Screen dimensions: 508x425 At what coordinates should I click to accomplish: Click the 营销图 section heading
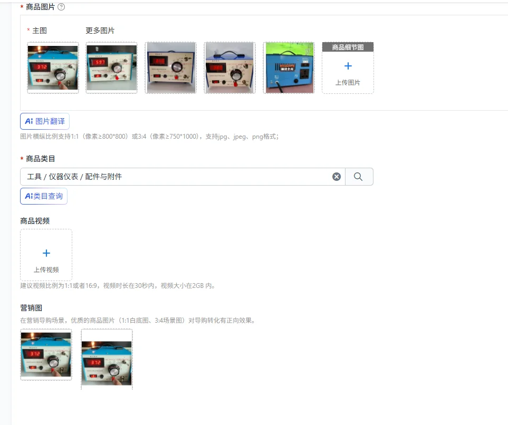(x=31, y=308)
